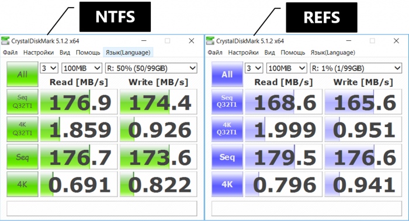Screen dimensions: 409x221
Task: Click the NTFS window title bar text
Action: (45, 41)
